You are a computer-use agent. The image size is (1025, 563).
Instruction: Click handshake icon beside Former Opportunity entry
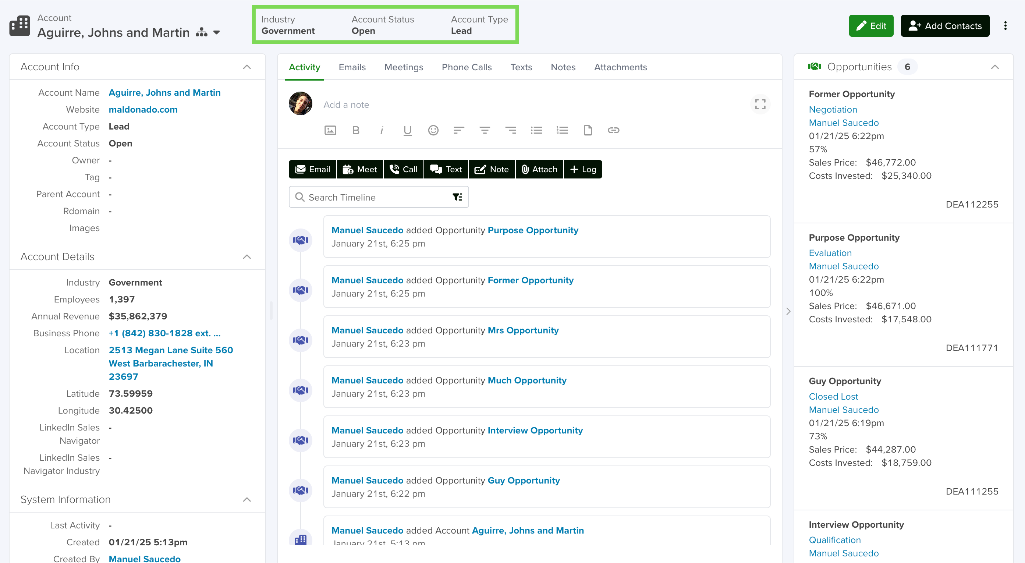pyautogui.click(x=301, y=290)
